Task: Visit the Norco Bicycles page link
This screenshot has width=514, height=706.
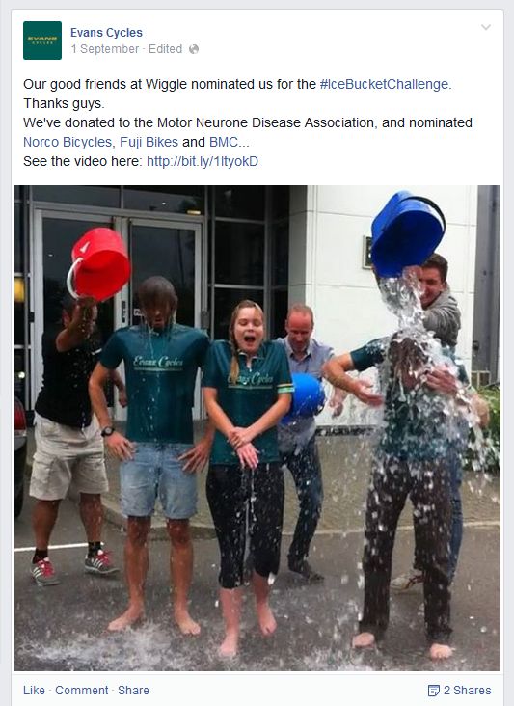Action: tap(68, 142)
